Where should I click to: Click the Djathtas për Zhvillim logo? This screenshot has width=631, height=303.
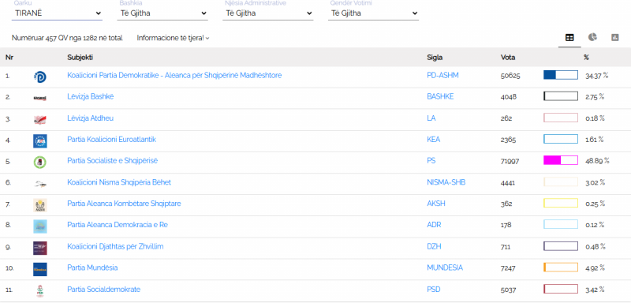40,248
